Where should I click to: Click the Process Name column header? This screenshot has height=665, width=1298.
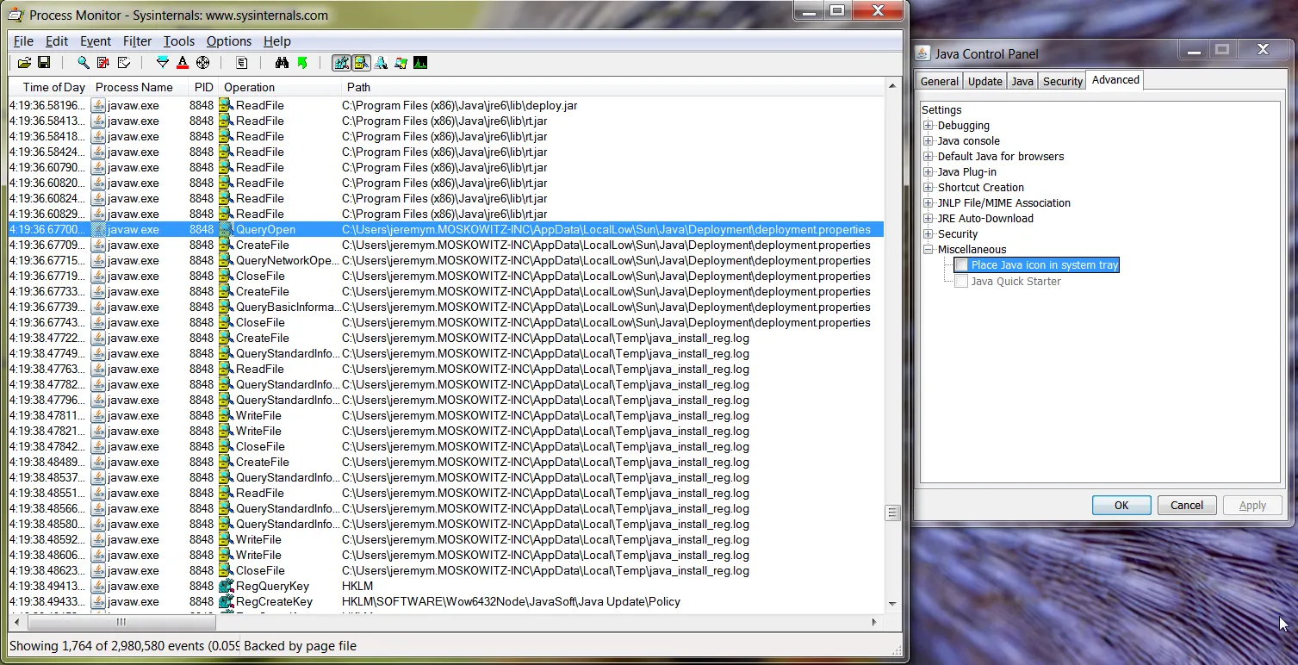tap(139, 87)
